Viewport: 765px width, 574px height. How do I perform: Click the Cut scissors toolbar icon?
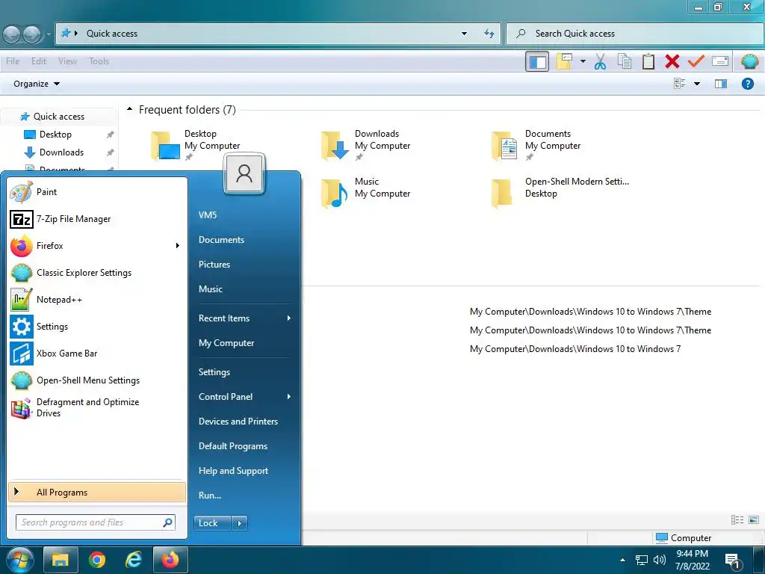pos(600,61)
